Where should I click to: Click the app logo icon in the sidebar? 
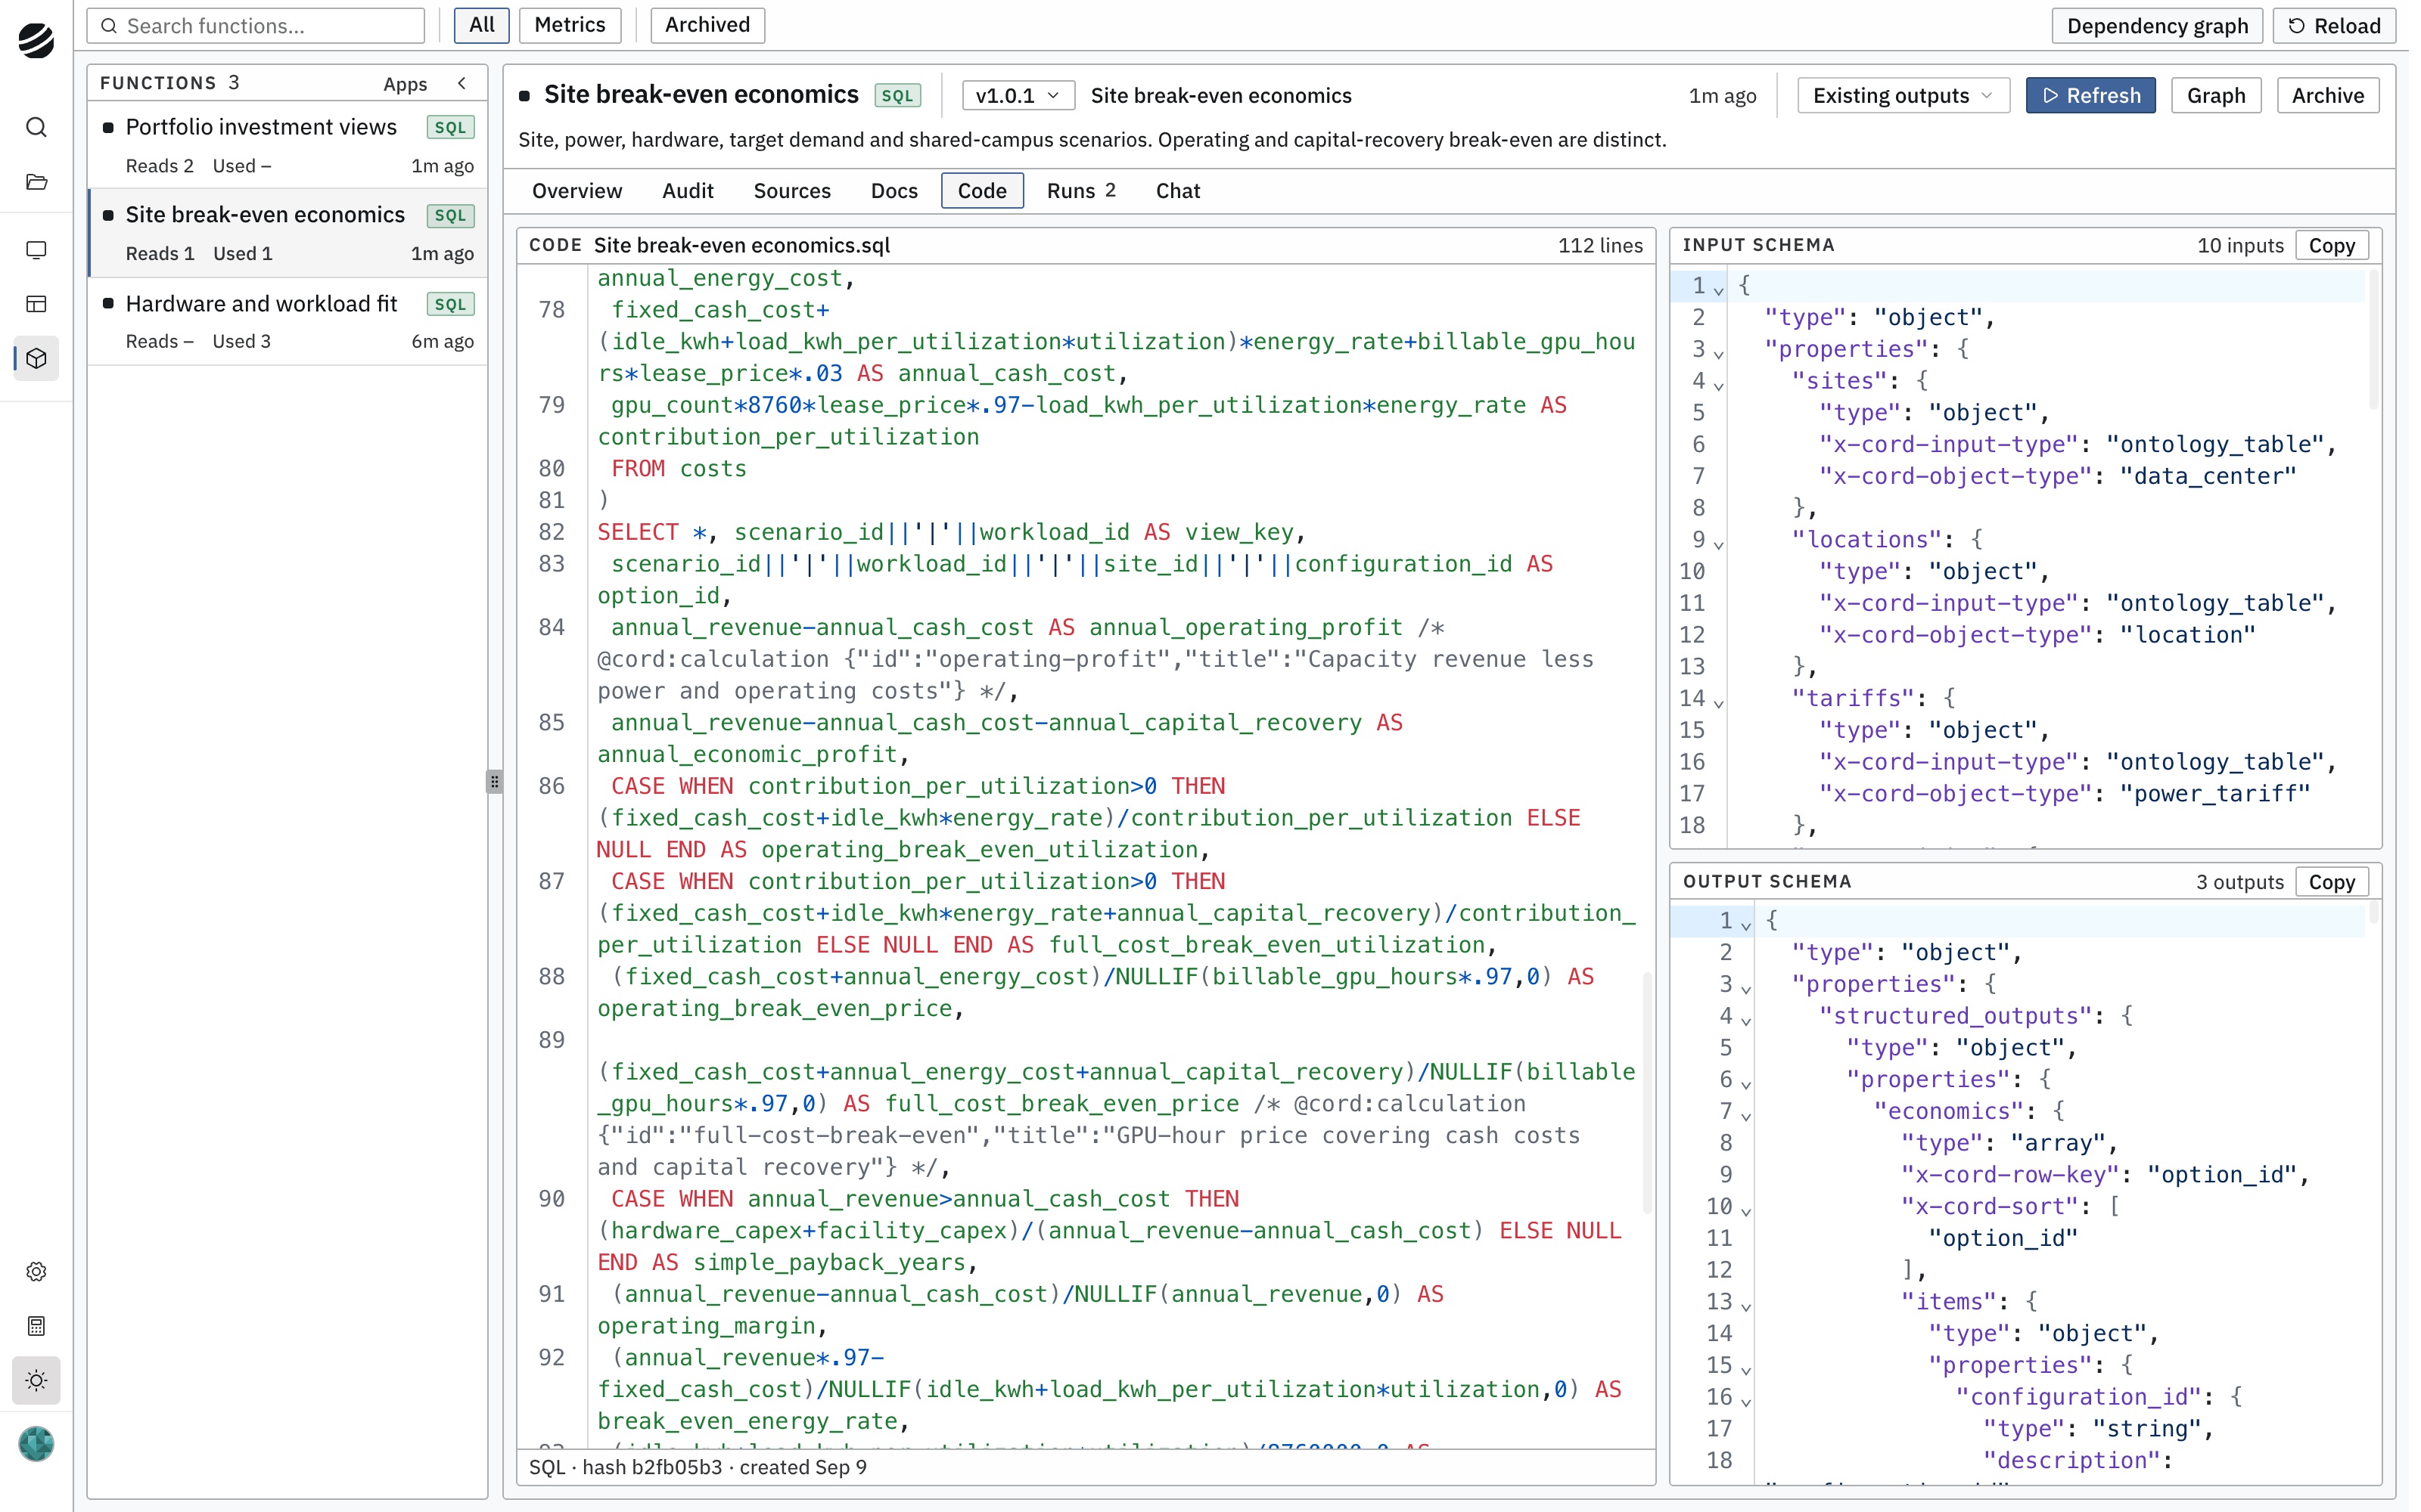[36, 41]
